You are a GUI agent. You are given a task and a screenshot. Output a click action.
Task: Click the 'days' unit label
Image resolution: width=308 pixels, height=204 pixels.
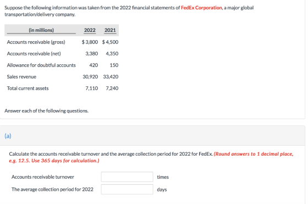tap(162, 190)
